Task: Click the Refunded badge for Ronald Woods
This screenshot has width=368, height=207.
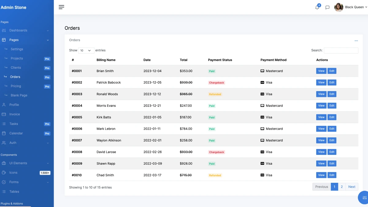Action: [215, 94]
